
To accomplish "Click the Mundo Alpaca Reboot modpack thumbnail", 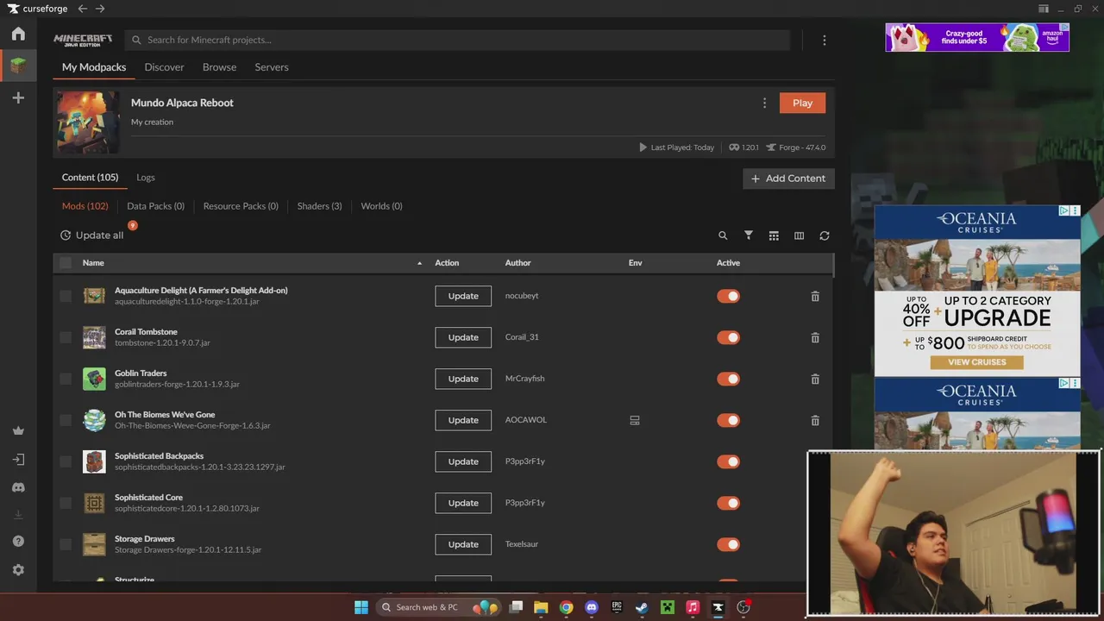I will tap(88, 122).
